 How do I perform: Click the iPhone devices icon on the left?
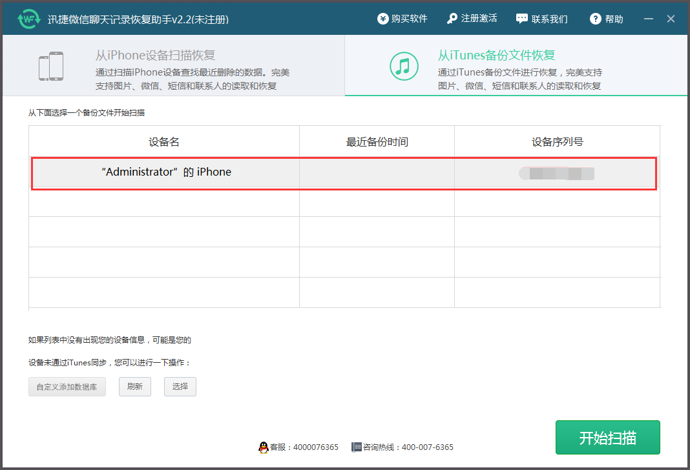point(51,65)
